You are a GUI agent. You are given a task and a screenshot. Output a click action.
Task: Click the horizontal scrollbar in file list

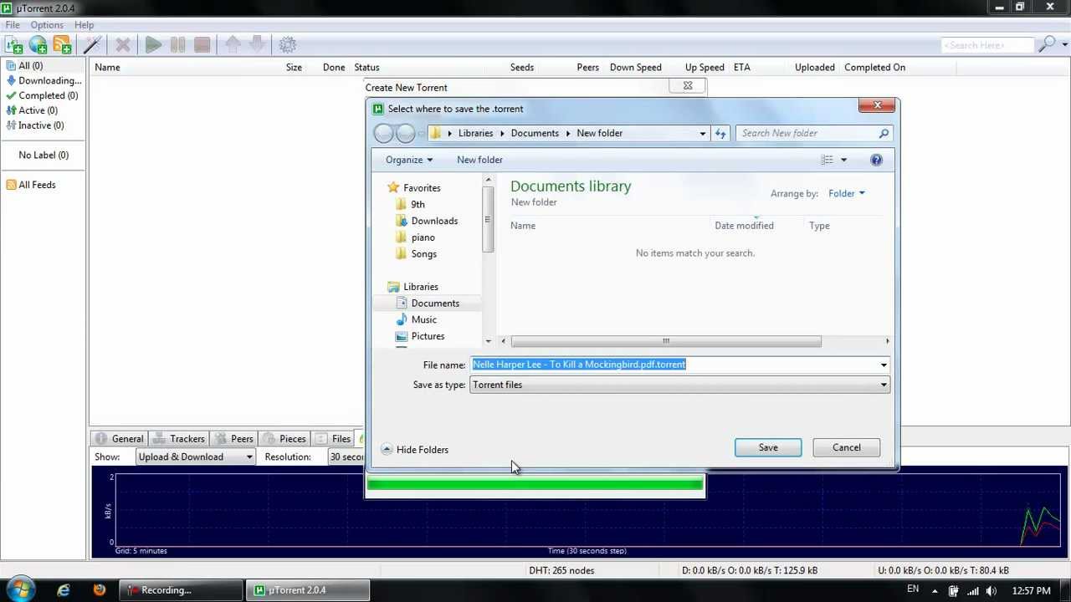coord(666,341)
